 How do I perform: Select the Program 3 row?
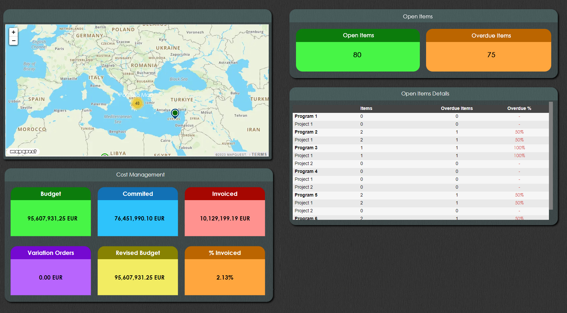pos(421,148)
